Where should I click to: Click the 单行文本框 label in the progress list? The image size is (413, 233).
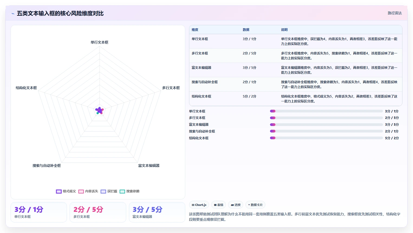[197, 111]
